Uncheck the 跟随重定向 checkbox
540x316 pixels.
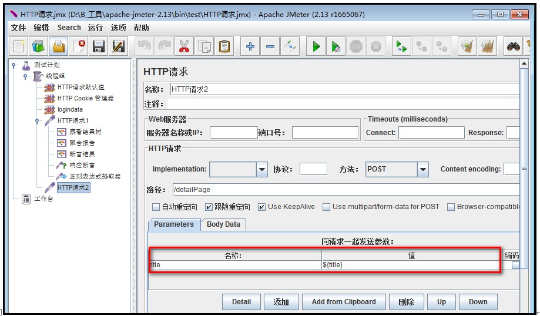tap(209, 207)
